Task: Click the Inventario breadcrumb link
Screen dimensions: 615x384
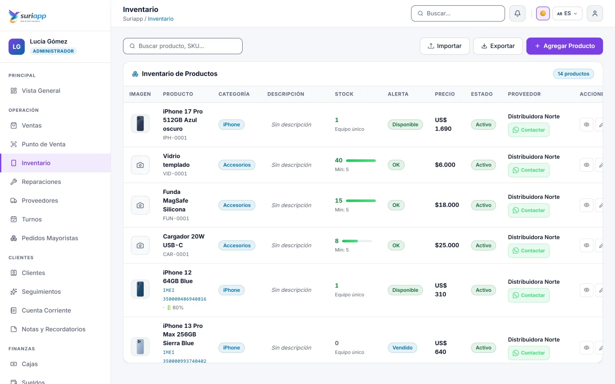Action: pos(161,19)
